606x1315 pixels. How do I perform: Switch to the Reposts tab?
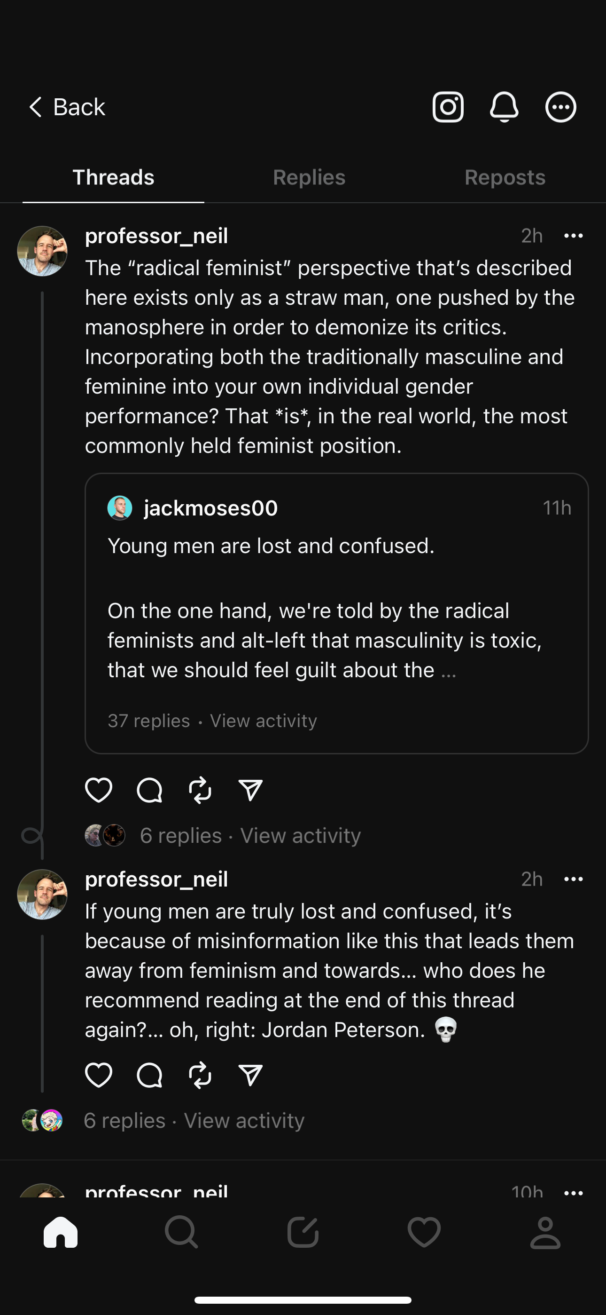coord(505,178)
